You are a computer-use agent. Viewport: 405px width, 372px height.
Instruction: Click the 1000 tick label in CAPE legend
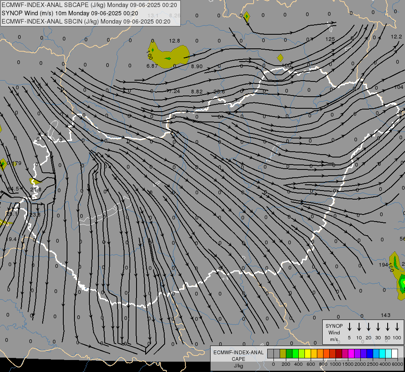pos(336,364)
